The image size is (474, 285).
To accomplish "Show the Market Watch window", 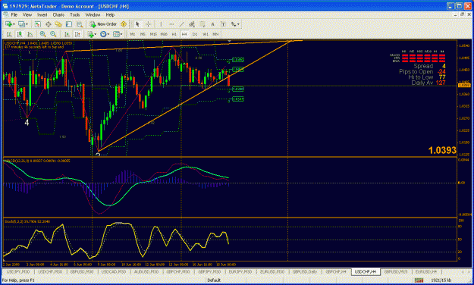I will tap(37, 24).
